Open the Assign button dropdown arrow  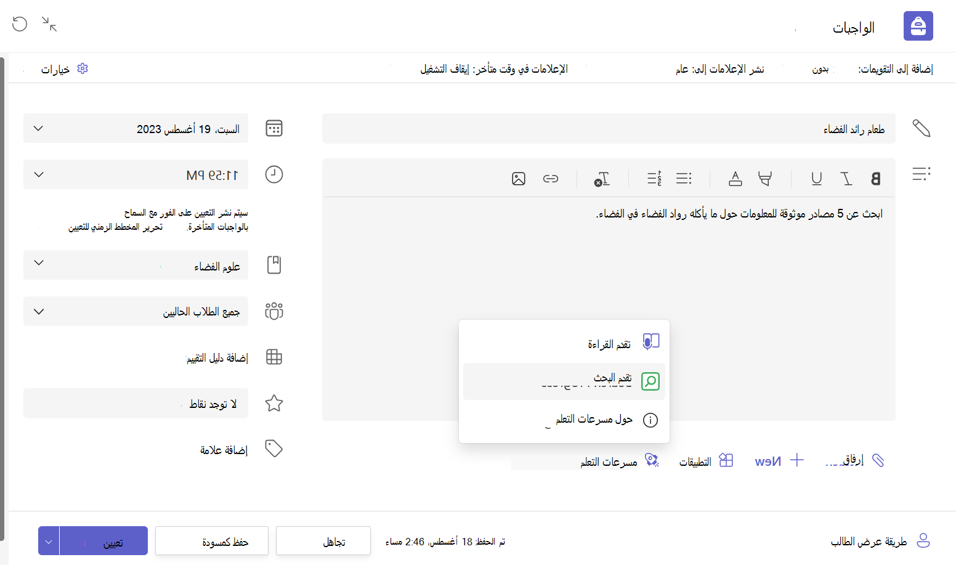(x=49, y=541)
